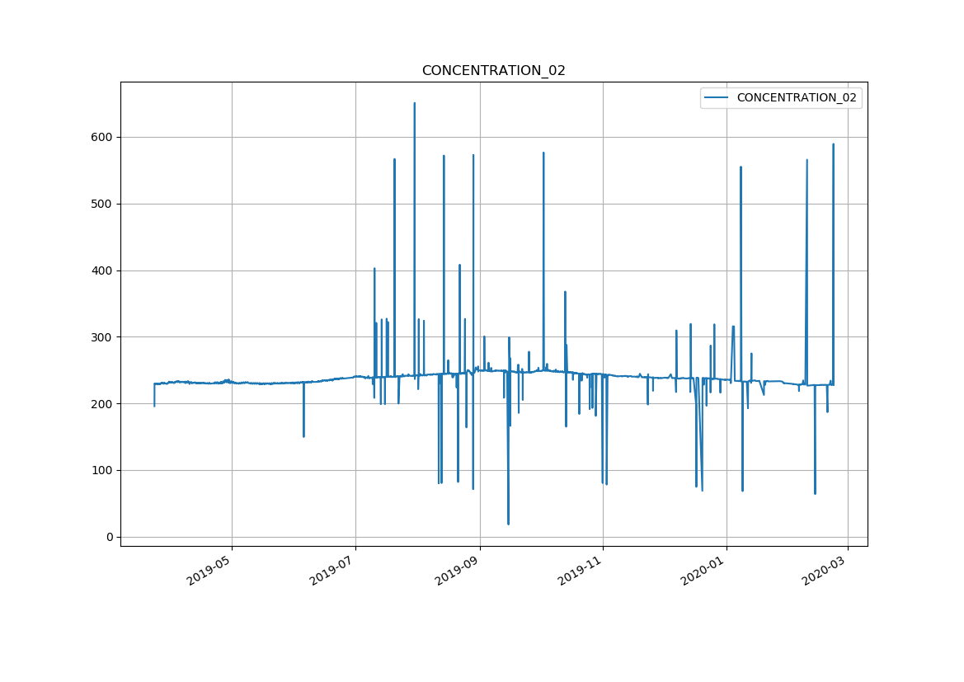Viewport: 964px width, 682px height.
Task: Click the 400 y-axis tick label
Action: pos(101,270)
